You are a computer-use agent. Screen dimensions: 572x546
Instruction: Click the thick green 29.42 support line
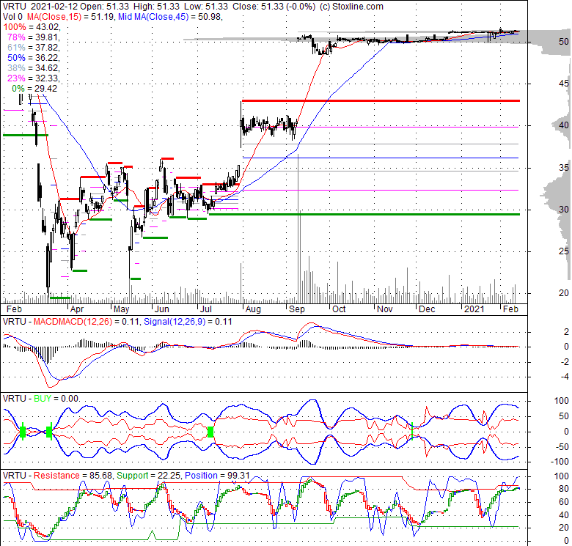[364, 214]
